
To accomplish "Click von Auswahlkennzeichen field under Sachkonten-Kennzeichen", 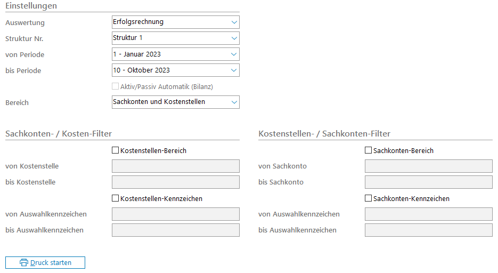I will [x=428, y=214].
